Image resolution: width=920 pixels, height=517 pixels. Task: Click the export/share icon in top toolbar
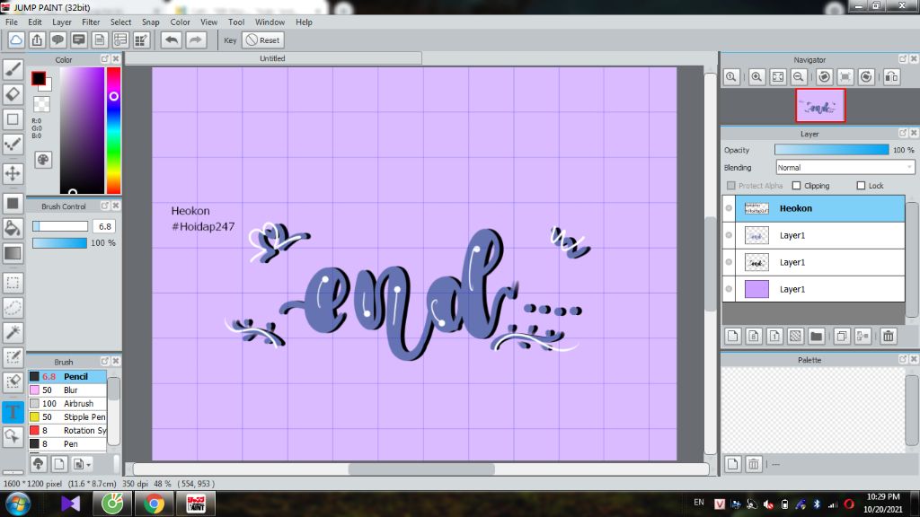[x=37, y=39]
